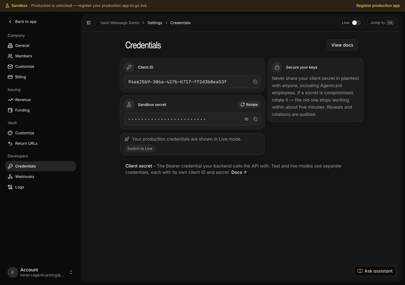Open the Logs page
This screenshot has height=285, width=405.
point(40,187)
